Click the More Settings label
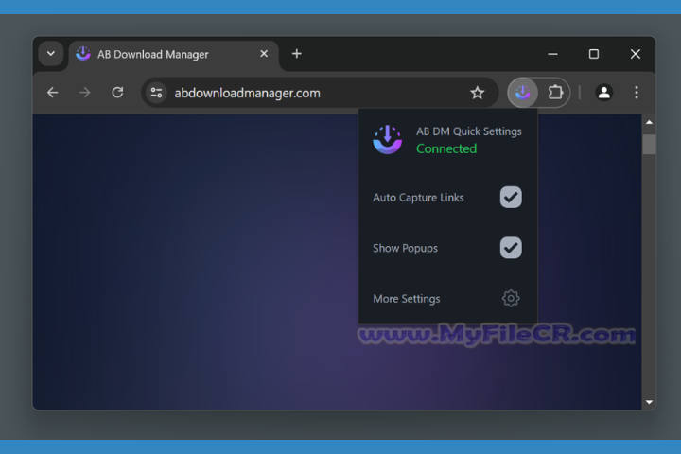Screen dimensions: 681x454 point(407,299)
